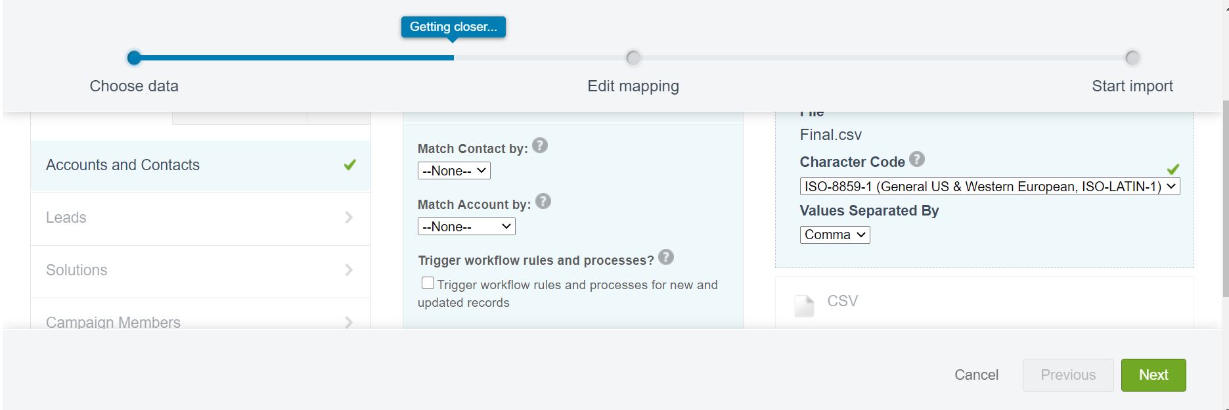The width and height of the screenshot is (1229, 410).
Task: Click the Start import progress step marker
Action: 1132,58
